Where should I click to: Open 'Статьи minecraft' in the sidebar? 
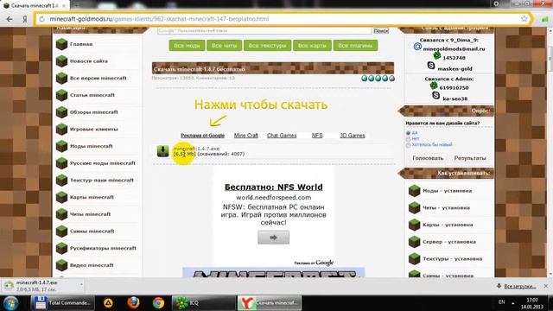pos(92,95)
